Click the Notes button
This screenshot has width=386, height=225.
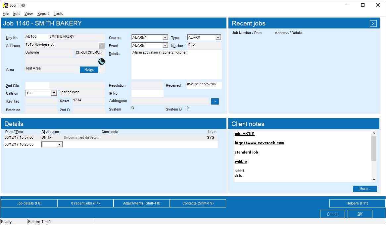pyautogui.click(x=89, y=70)
